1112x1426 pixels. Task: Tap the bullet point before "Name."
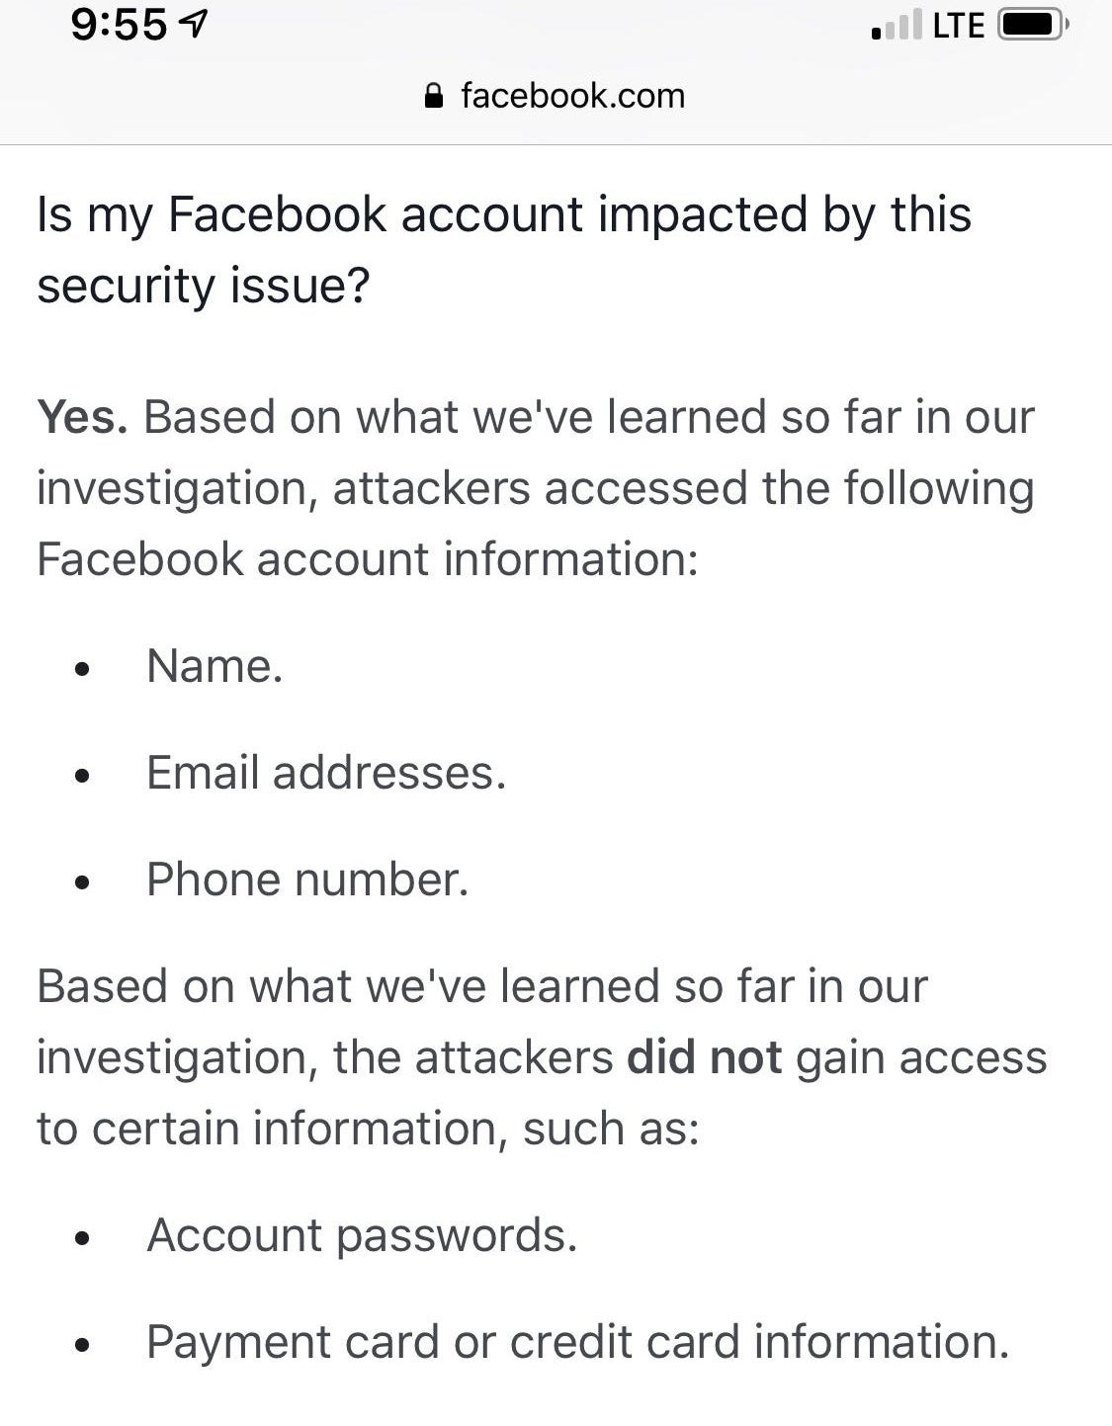(x=83, y=670)
